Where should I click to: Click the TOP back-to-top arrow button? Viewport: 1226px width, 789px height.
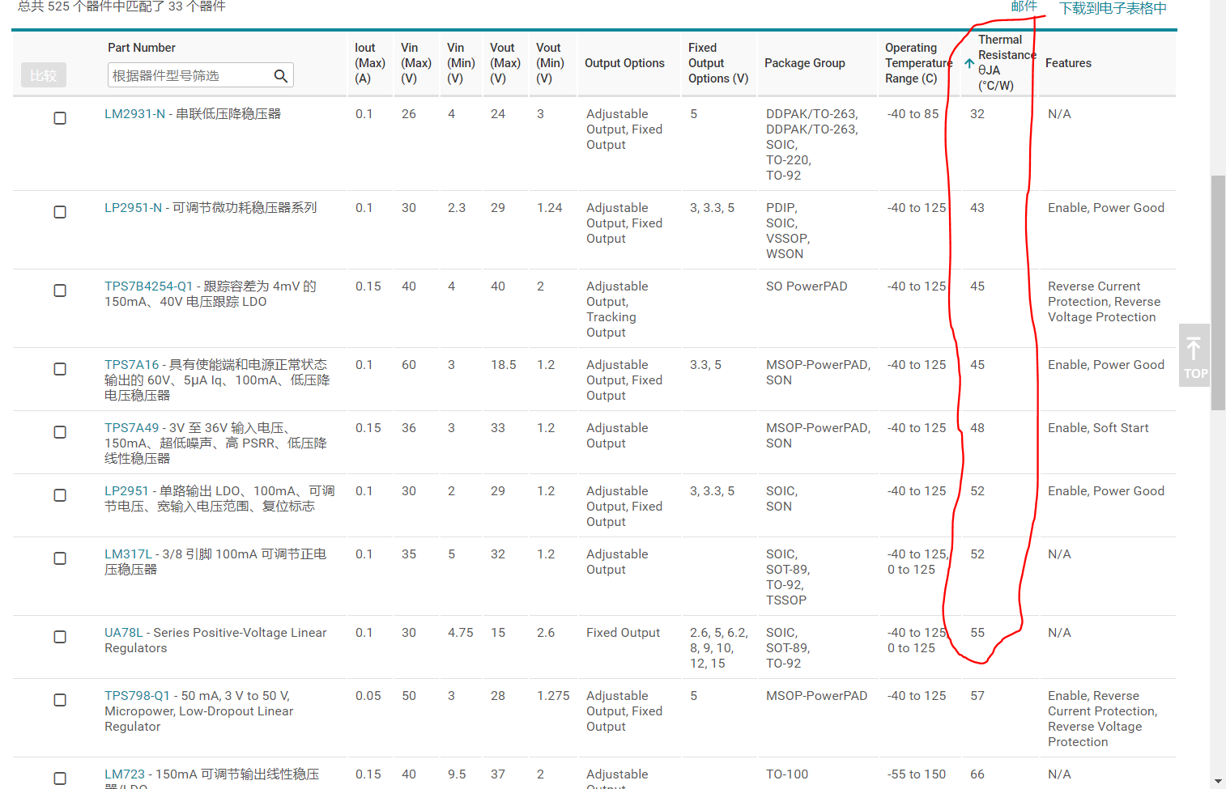(x=1194, y=355)
